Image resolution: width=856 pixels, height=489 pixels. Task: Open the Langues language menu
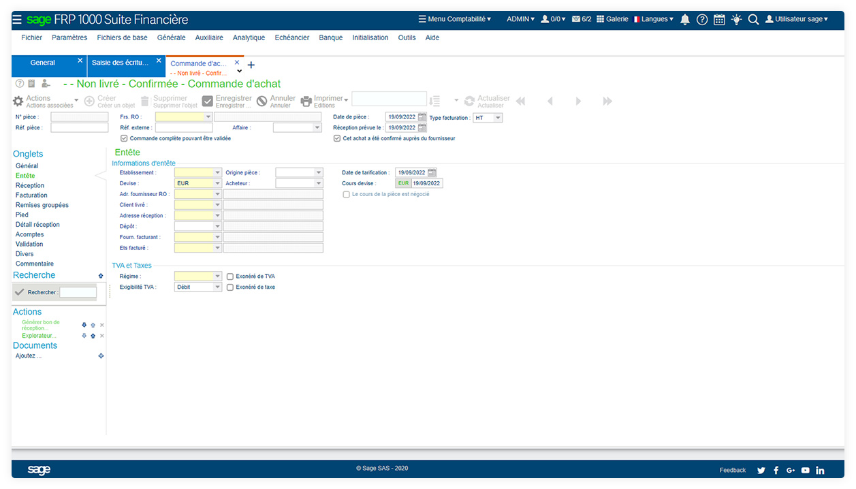tap(654, 19)
